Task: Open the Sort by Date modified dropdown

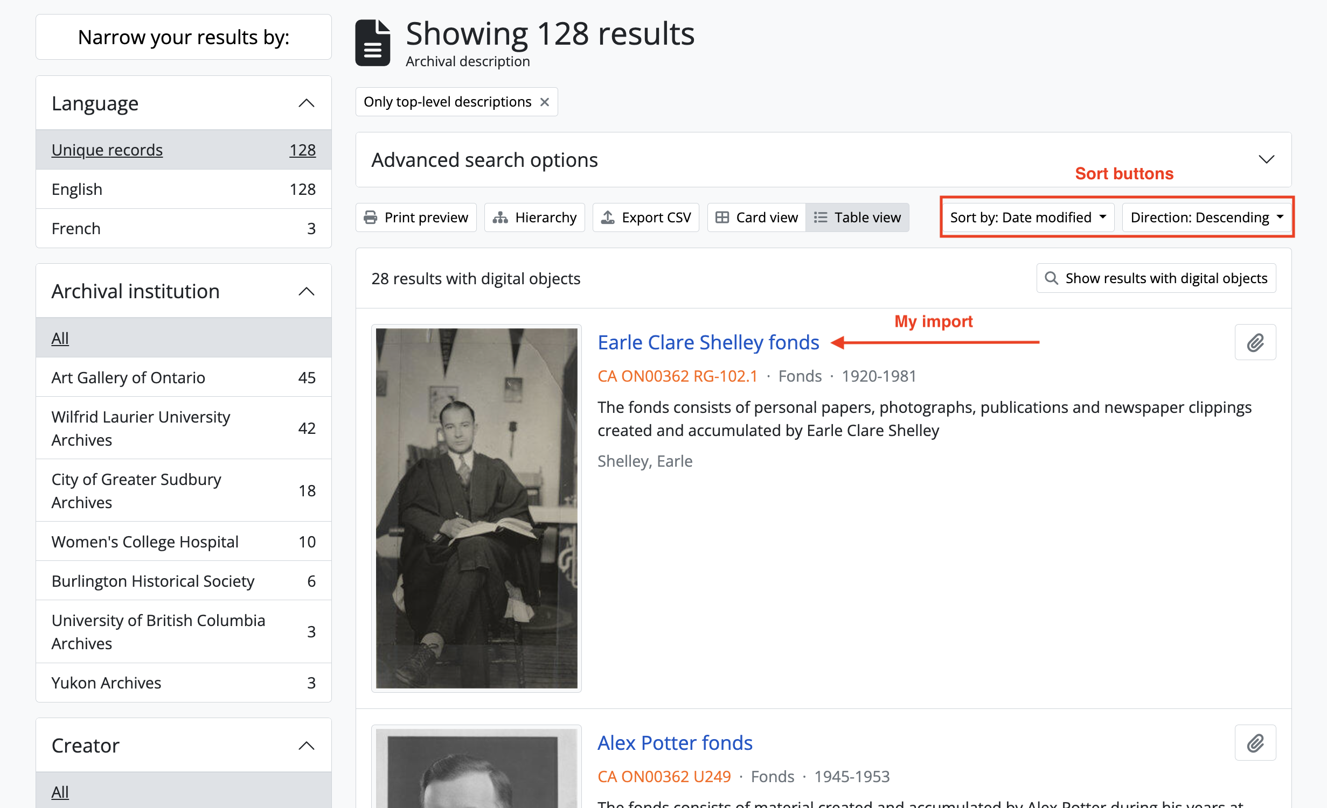Action: coord(1027,217)
